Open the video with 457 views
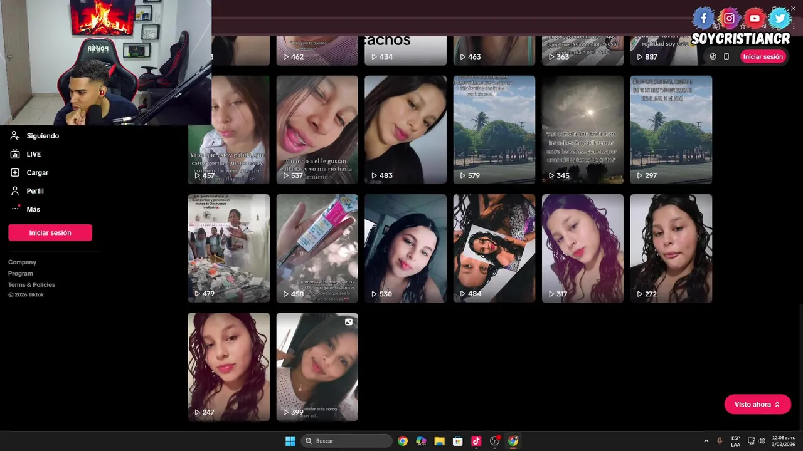 point(229,130)
